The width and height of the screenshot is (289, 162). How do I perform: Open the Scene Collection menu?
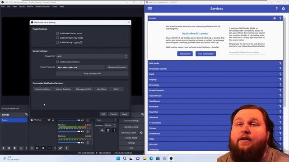tap(42, 6)
